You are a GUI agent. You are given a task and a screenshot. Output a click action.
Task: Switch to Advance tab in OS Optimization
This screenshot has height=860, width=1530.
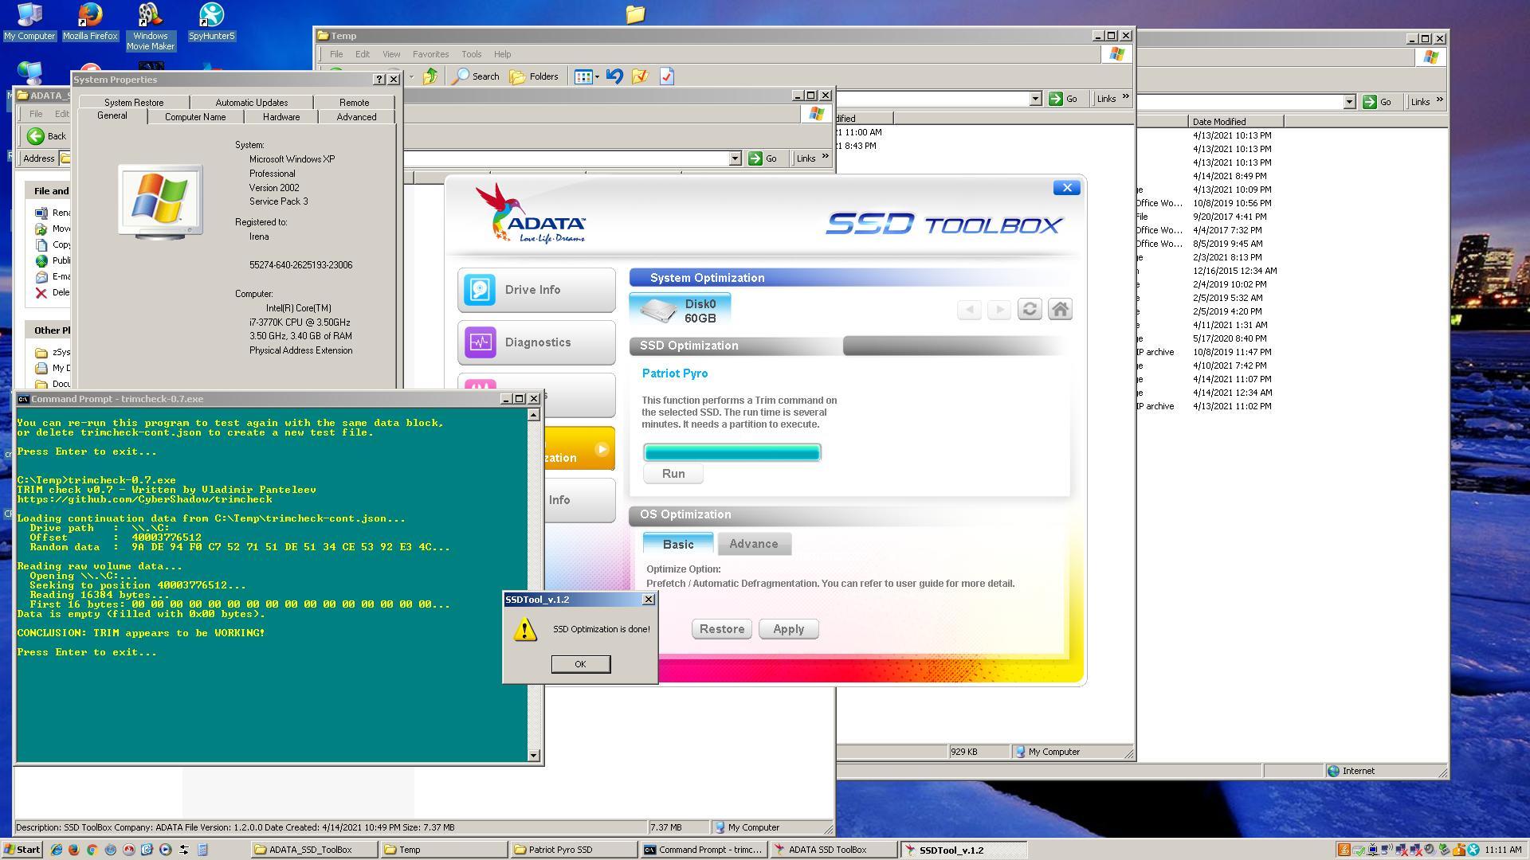pyautogui.click(x=753, y=544)
